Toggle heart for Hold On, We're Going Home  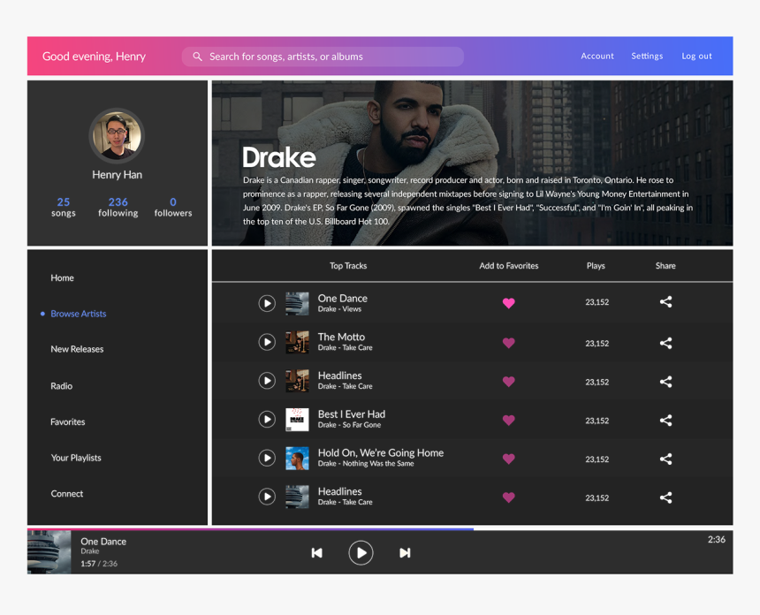pos(508,459)
